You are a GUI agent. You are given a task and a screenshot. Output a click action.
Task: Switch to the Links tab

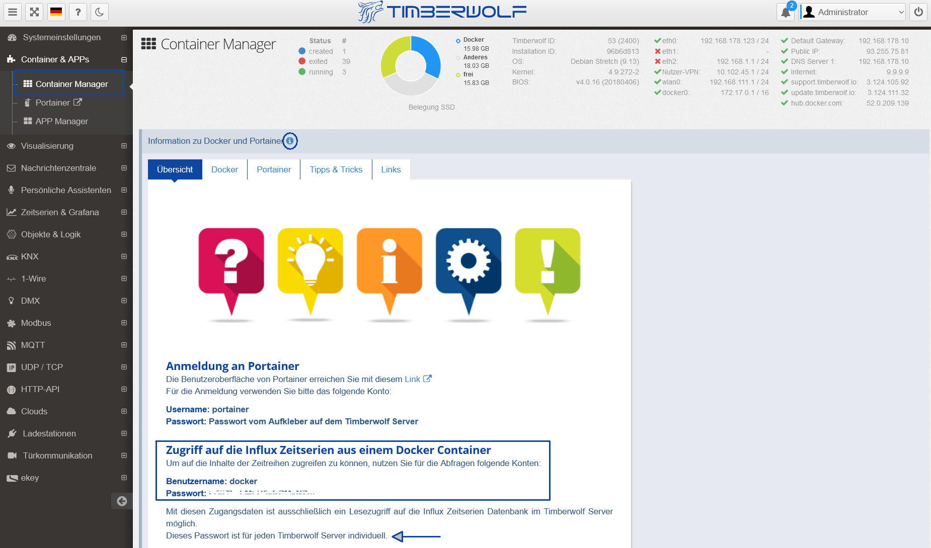[391, 169]
